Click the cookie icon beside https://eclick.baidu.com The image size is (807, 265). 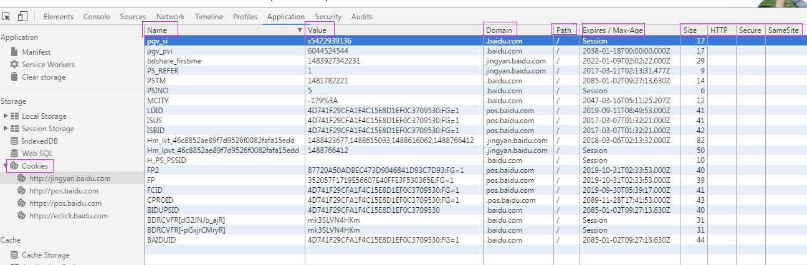[x=22, y=216]
